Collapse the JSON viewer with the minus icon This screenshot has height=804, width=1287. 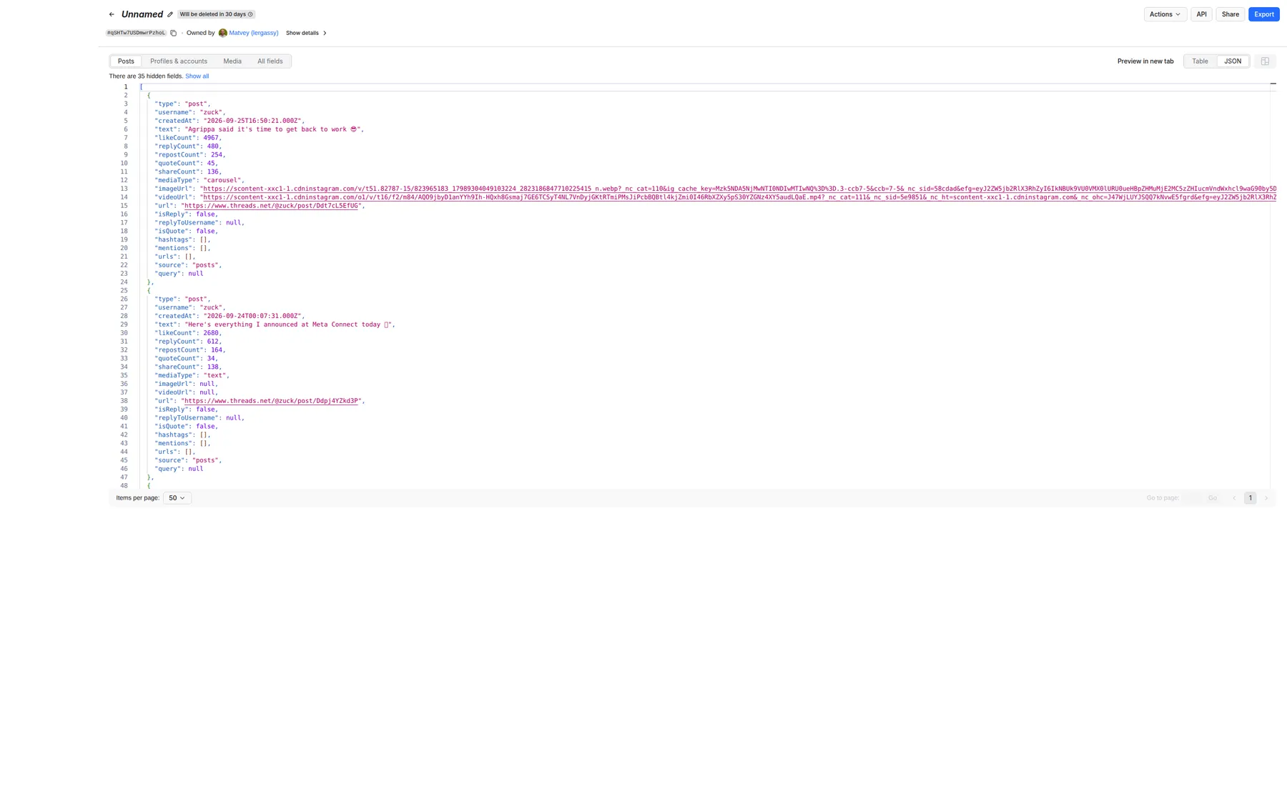(x=1273, y=84)
